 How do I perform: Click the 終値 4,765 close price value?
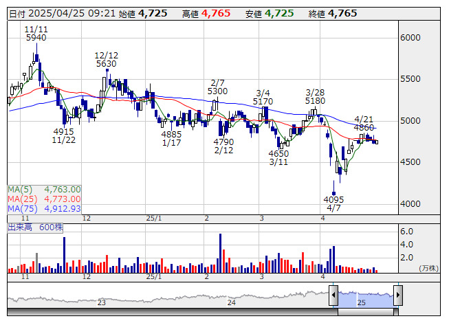point(333,14)
